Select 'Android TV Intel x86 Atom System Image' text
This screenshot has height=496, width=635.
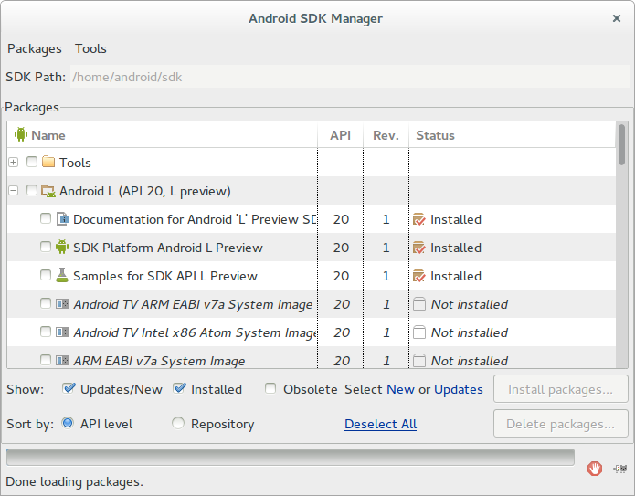pyautogui.click(x=195, y=332)
